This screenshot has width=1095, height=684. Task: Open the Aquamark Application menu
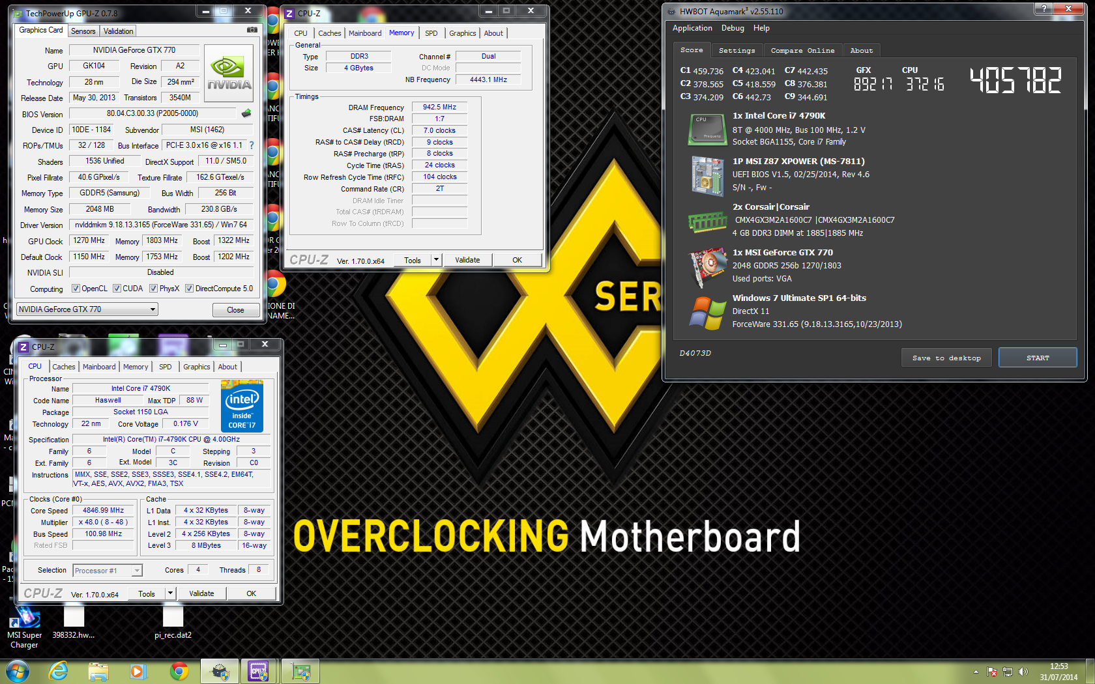692,28
